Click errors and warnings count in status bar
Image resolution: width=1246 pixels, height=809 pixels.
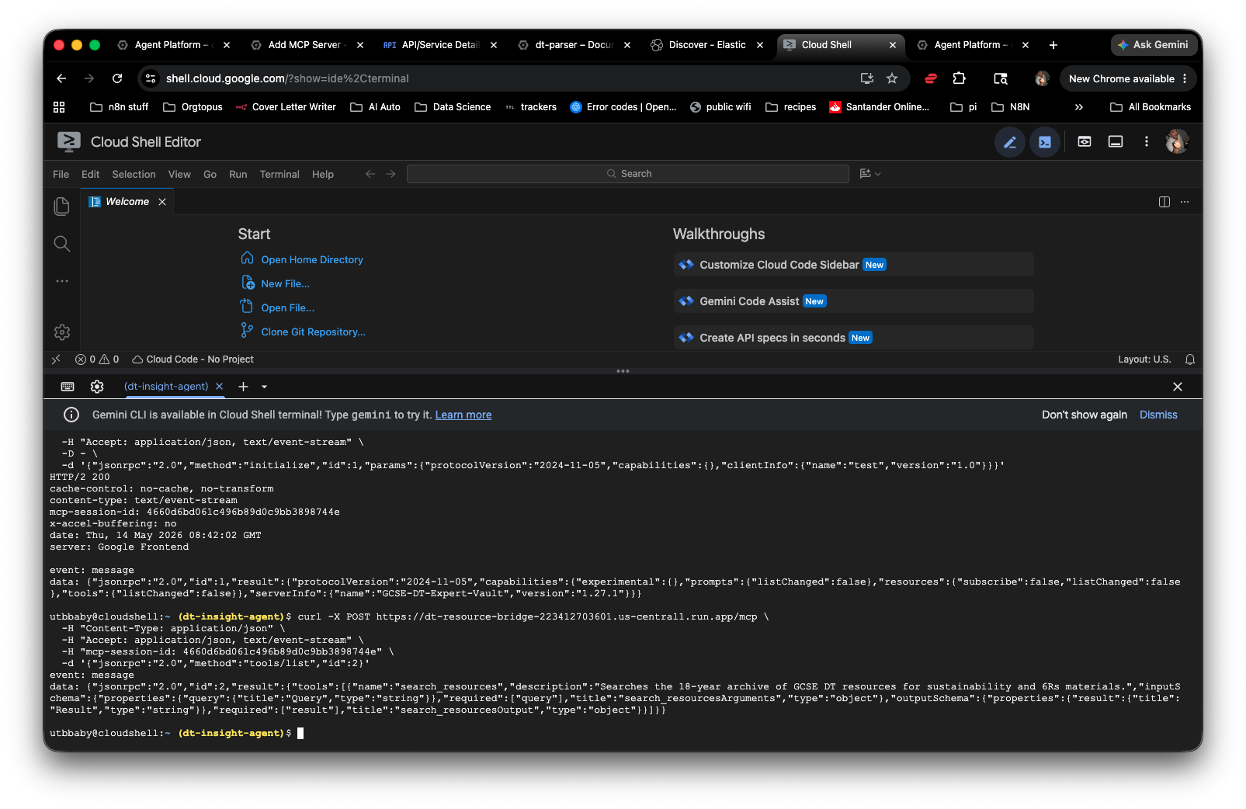(97, 359)
